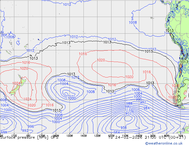Image resolution: width=189 pixels, height=146 pixels.
Task: Select the 130W longitude axis label
Action: [97, 136]
